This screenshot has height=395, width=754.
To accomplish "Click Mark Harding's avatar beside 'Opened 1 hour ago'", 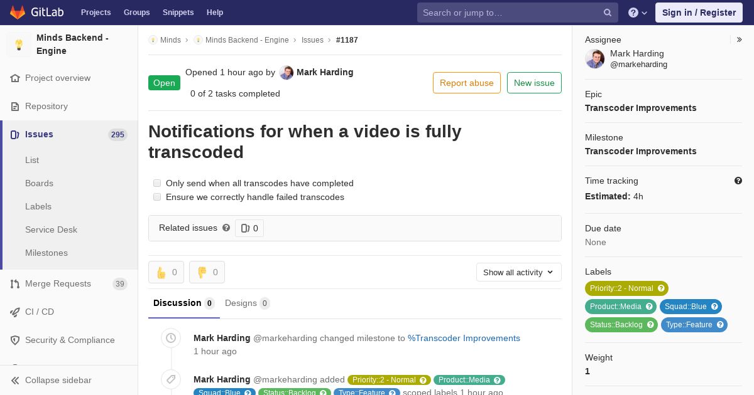I will (x=287, y=73).
